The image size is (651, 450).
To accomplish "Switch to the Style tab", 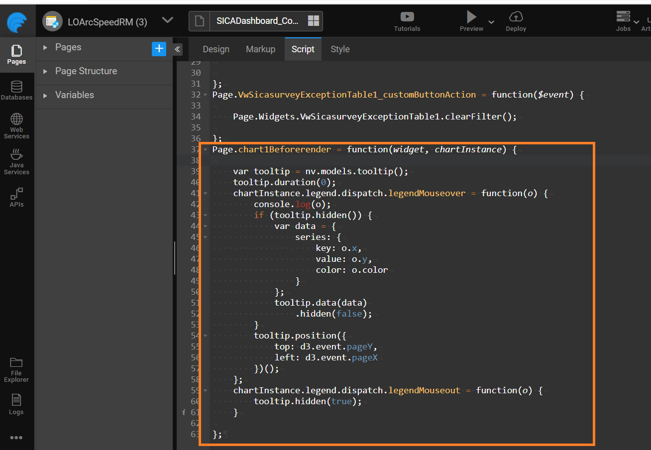I will pyautogui.click(x=340, y=49).
